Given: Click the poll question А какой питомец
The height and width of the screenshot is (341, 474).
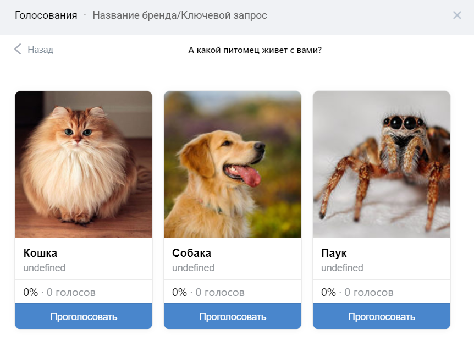Looking at the screenshot, I should pyautogui.click(x=255, y=50).
